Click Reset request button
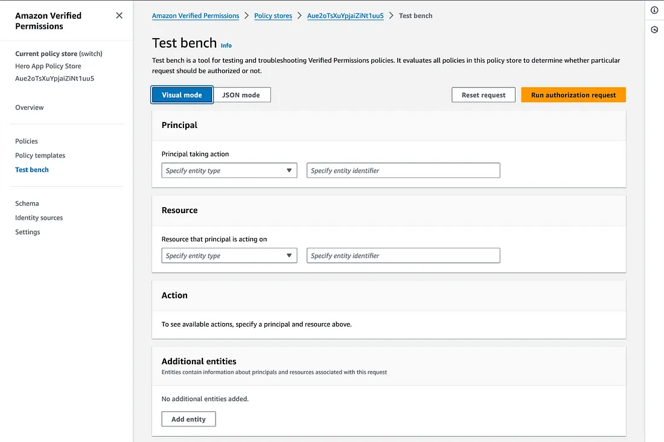Viewport: 664px width, 442px height. (x=483, y=95)
